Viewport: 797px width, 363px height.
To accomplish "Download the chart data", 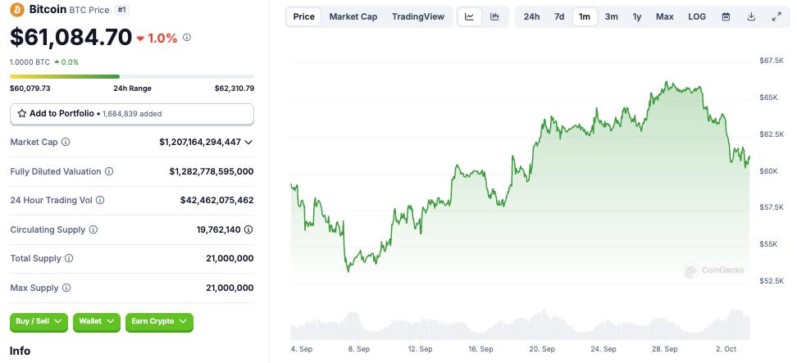I will (751, 16).
